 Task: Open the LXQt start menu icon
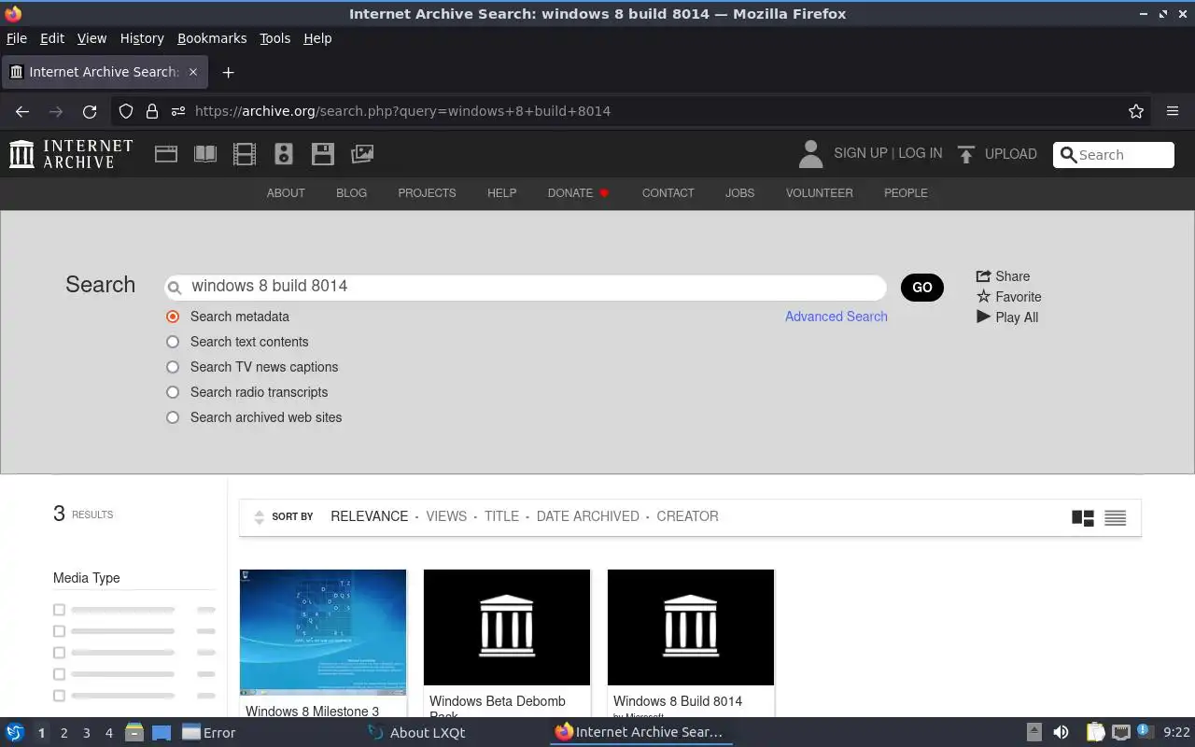click(15, 733)
